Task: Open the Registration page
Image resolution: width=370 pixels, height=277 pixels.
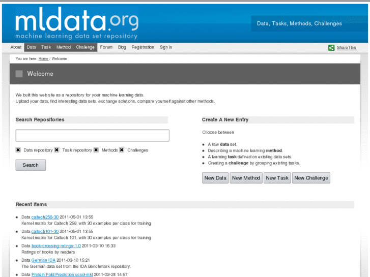Action: [x=143, y=47]
